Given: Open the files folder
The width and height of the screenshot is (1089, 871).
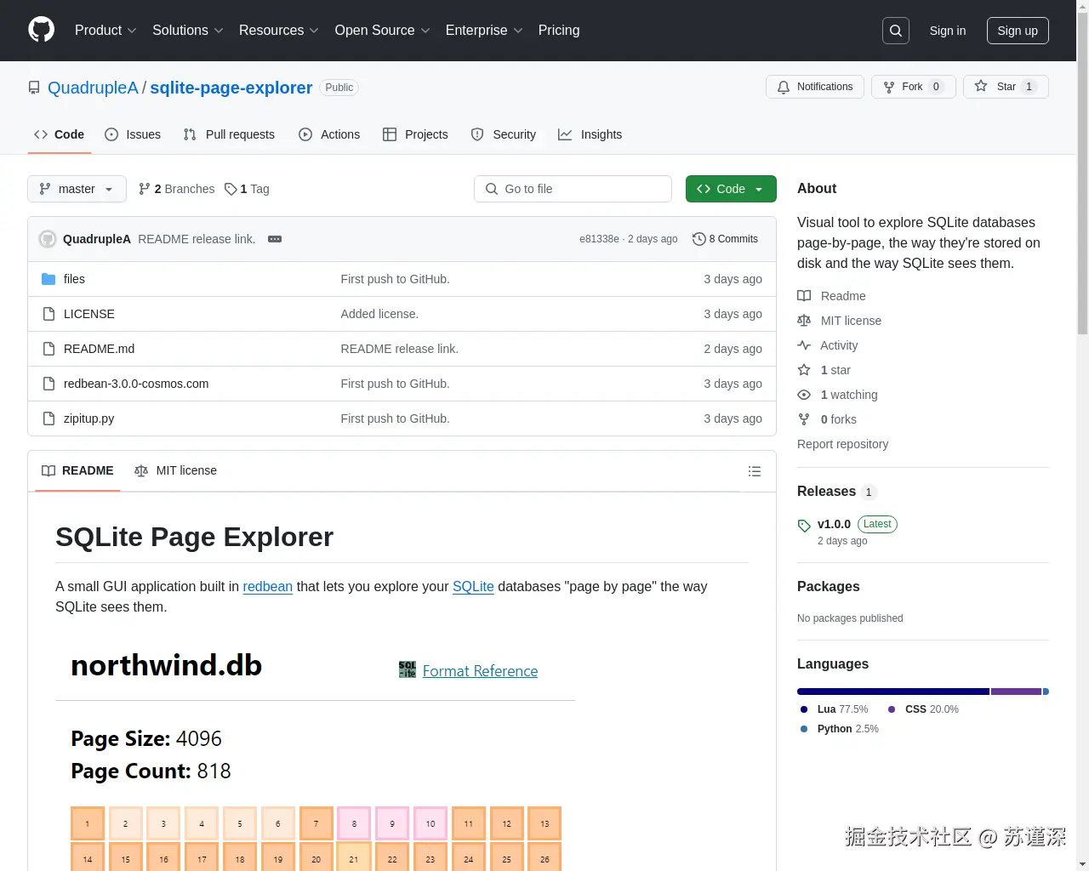Looking at the screenshot, I should 74,278.
